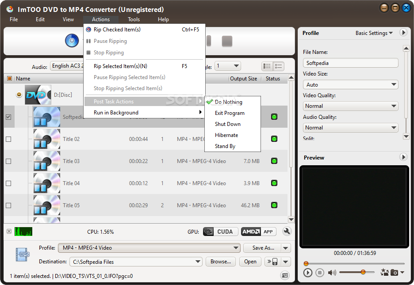Uncheck the Softpedia title checkbox
Image resolution: width=414 pixels, height=285 pixels.
(8, 117)
